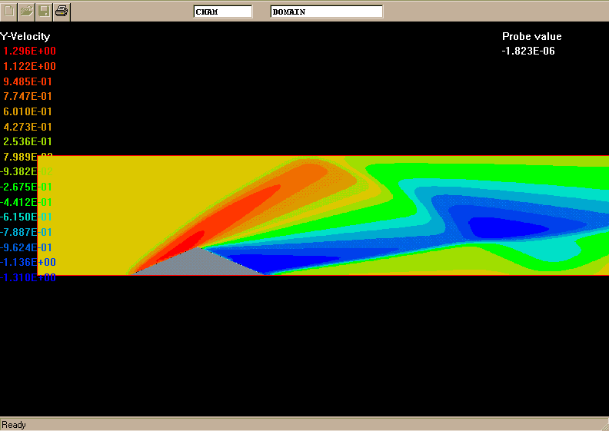Click the Ready status bar text
The height and width of the screenshot is (431, 609).
coord(14,425)
